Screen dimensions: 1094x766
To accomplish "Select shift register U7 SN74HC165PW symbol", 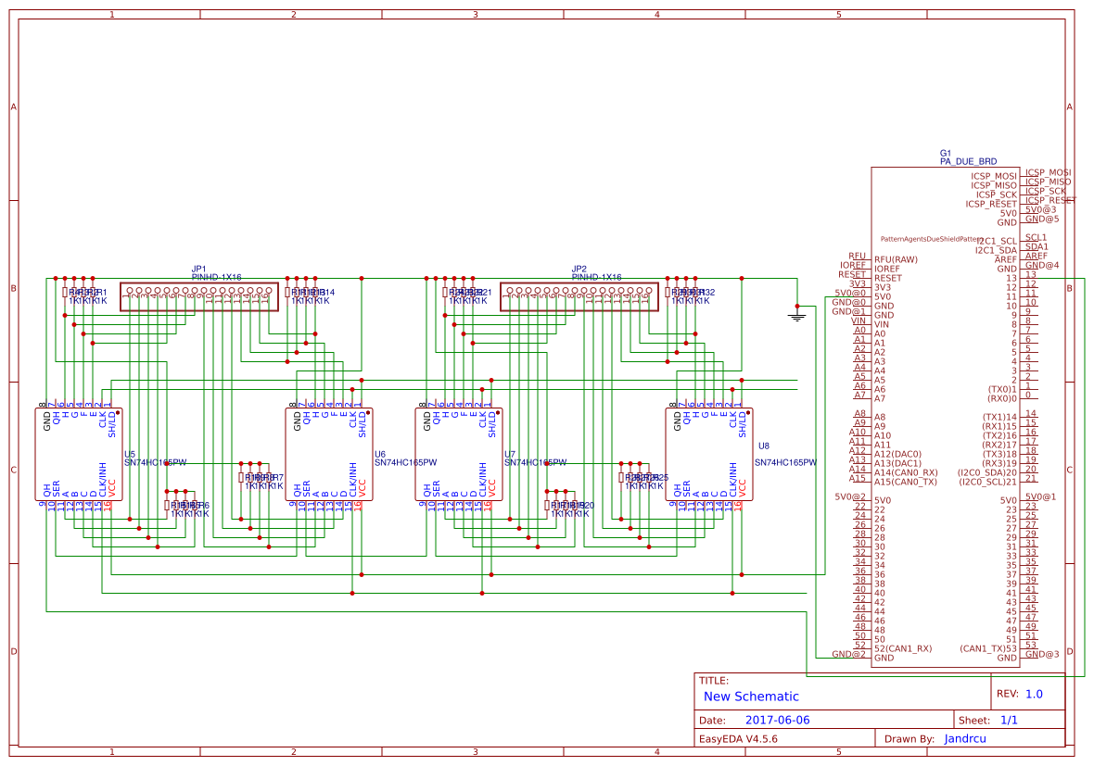I will coord(459,454).
